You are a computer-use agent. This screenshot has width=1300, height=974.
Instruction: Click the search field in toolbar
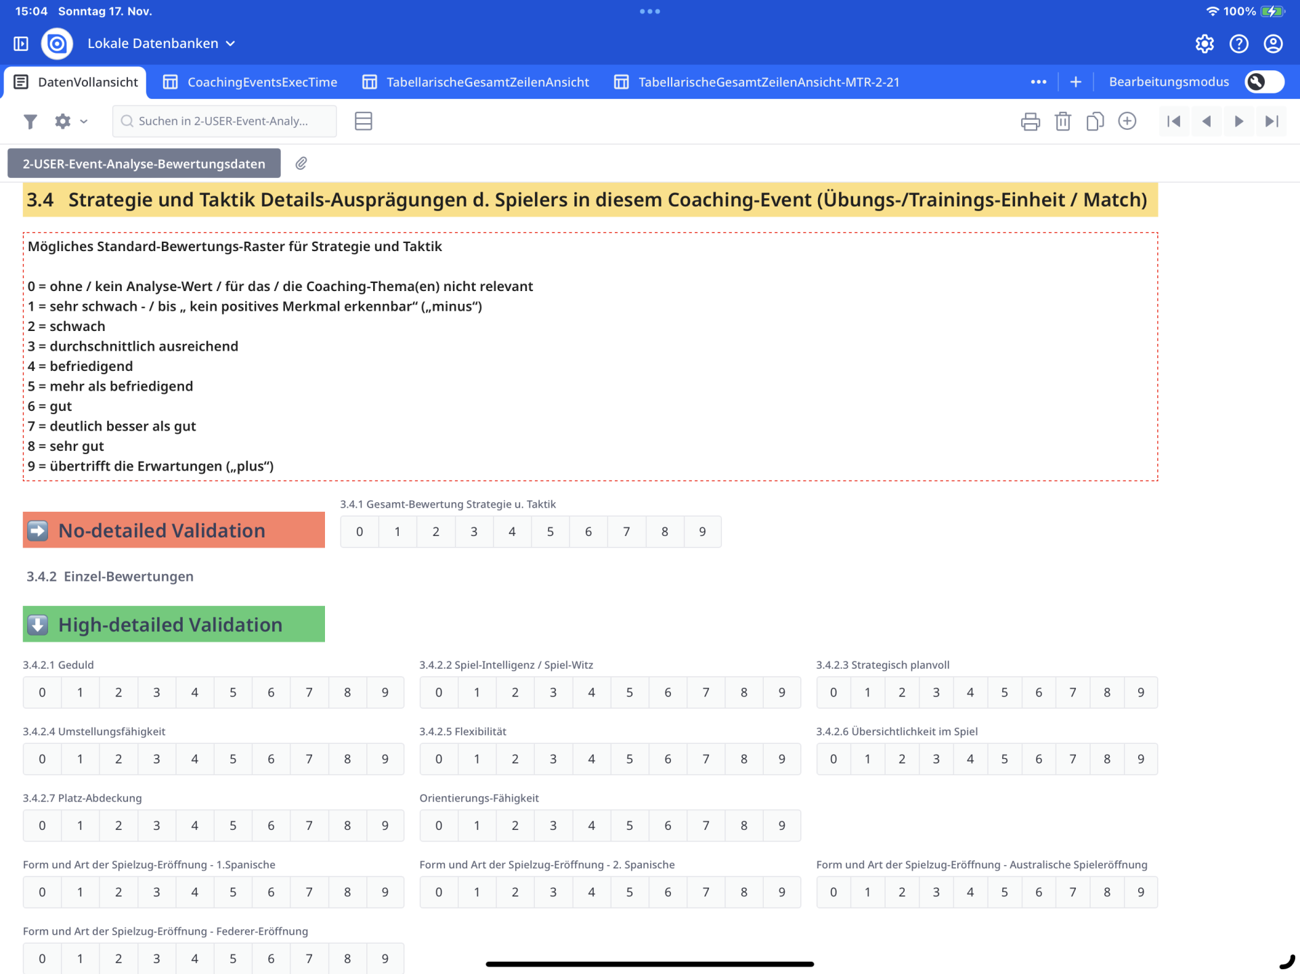(223, 121)
